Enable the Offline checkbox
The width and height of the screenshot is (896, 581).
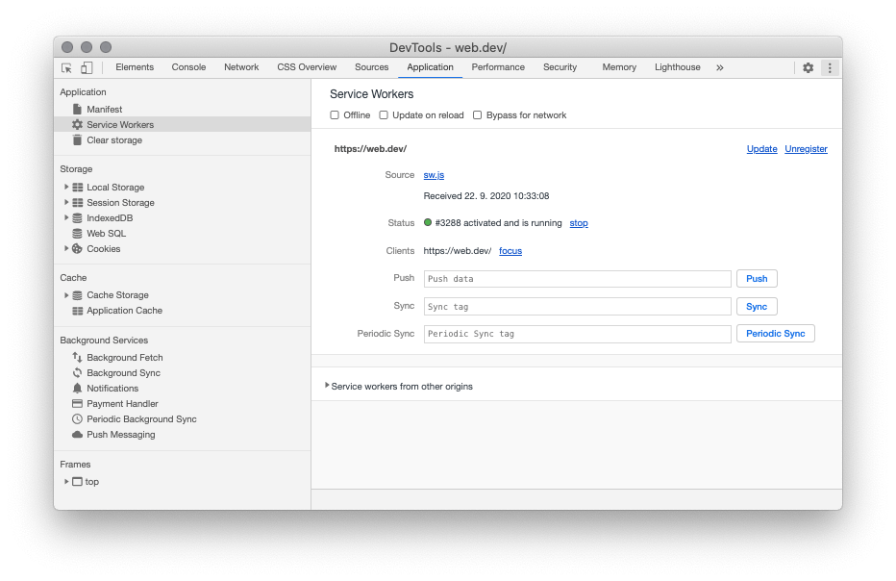point(335,114)
